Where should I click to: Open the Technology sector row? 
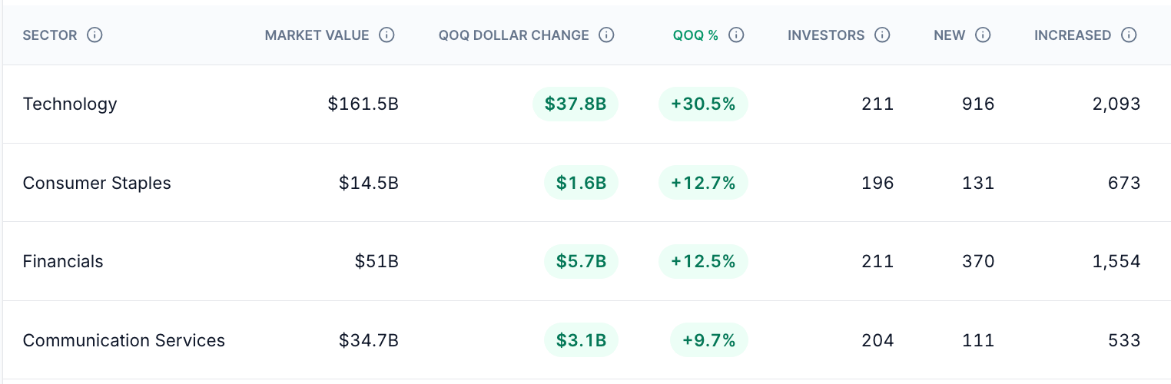tap(587, 104)
